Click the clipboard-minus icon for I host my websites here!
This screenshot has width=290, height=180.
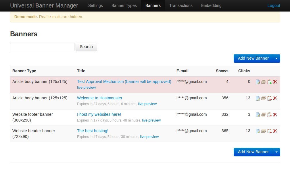269,115
